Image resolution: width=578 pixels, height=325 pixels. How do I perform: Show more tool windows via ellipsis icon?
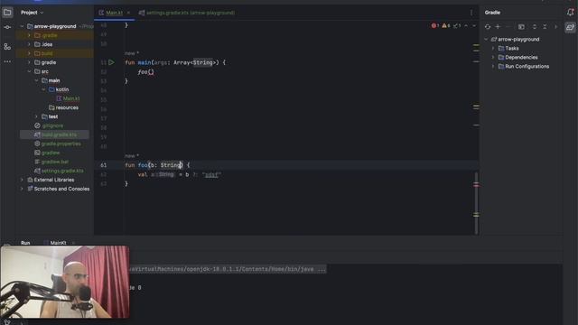coord(7,61)
